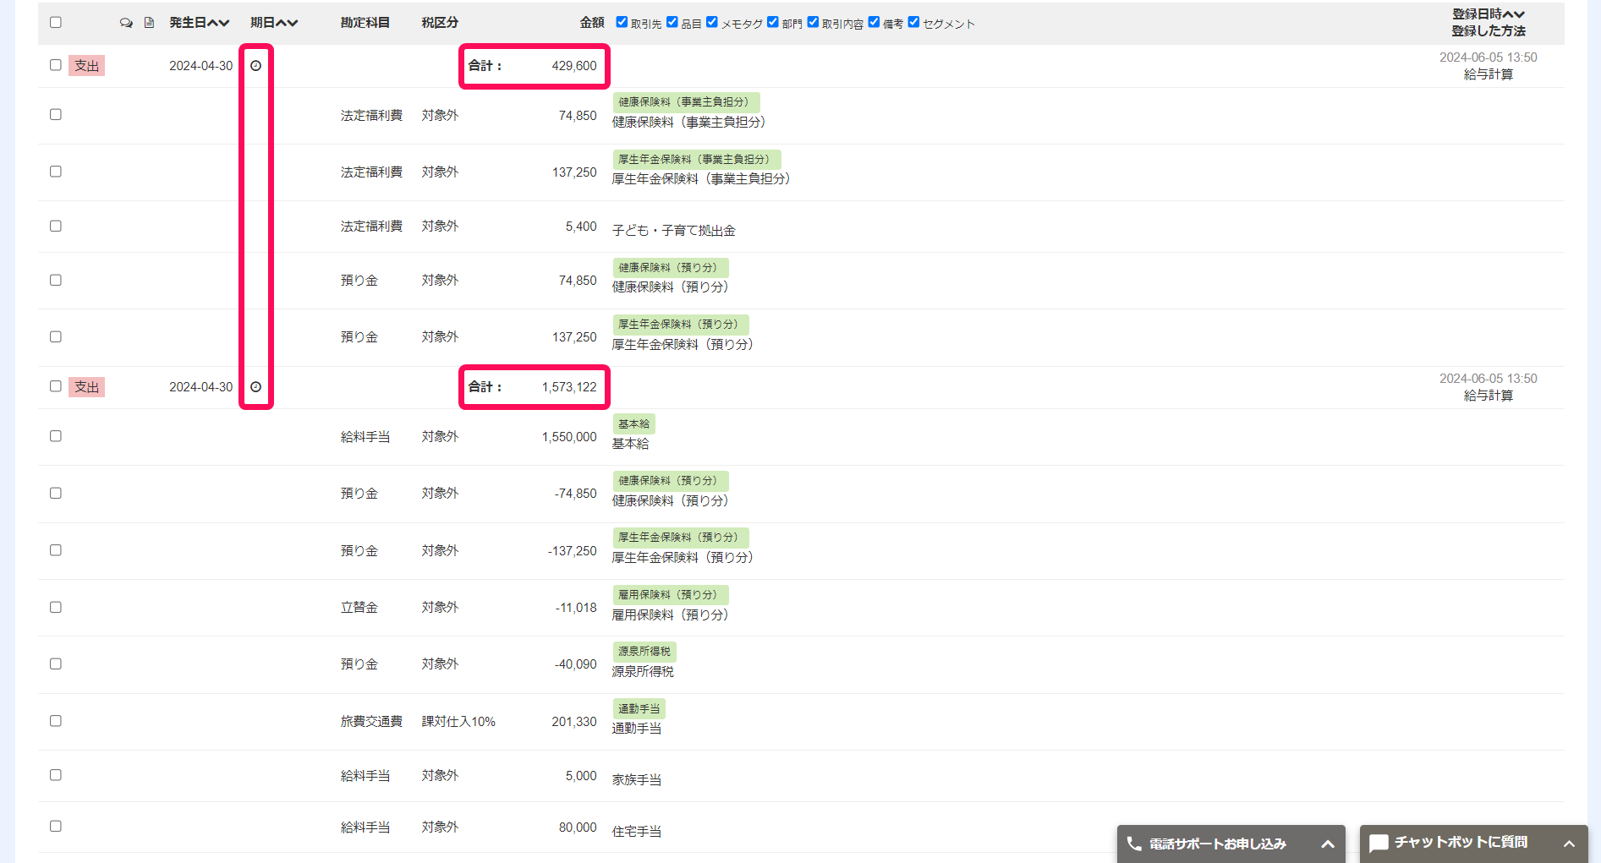Select the checkbox for the 1,573,122 total row

click(x=56, y=386)
